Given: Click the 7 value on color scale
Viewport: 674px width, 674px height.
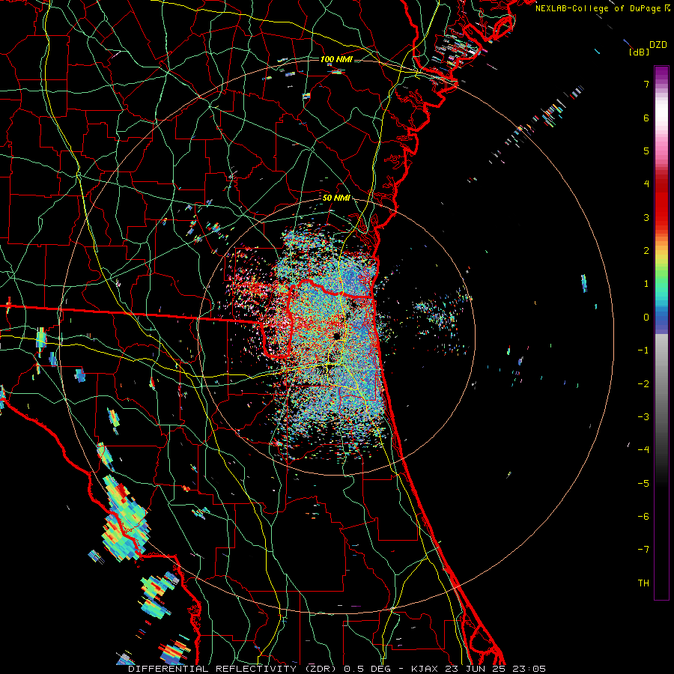Looking at the screenshot, I should pos(646,84).
